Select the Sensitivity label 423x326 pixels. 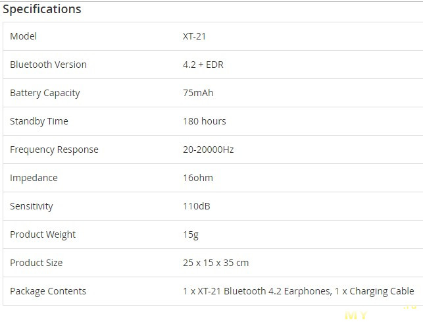(32, 206)
